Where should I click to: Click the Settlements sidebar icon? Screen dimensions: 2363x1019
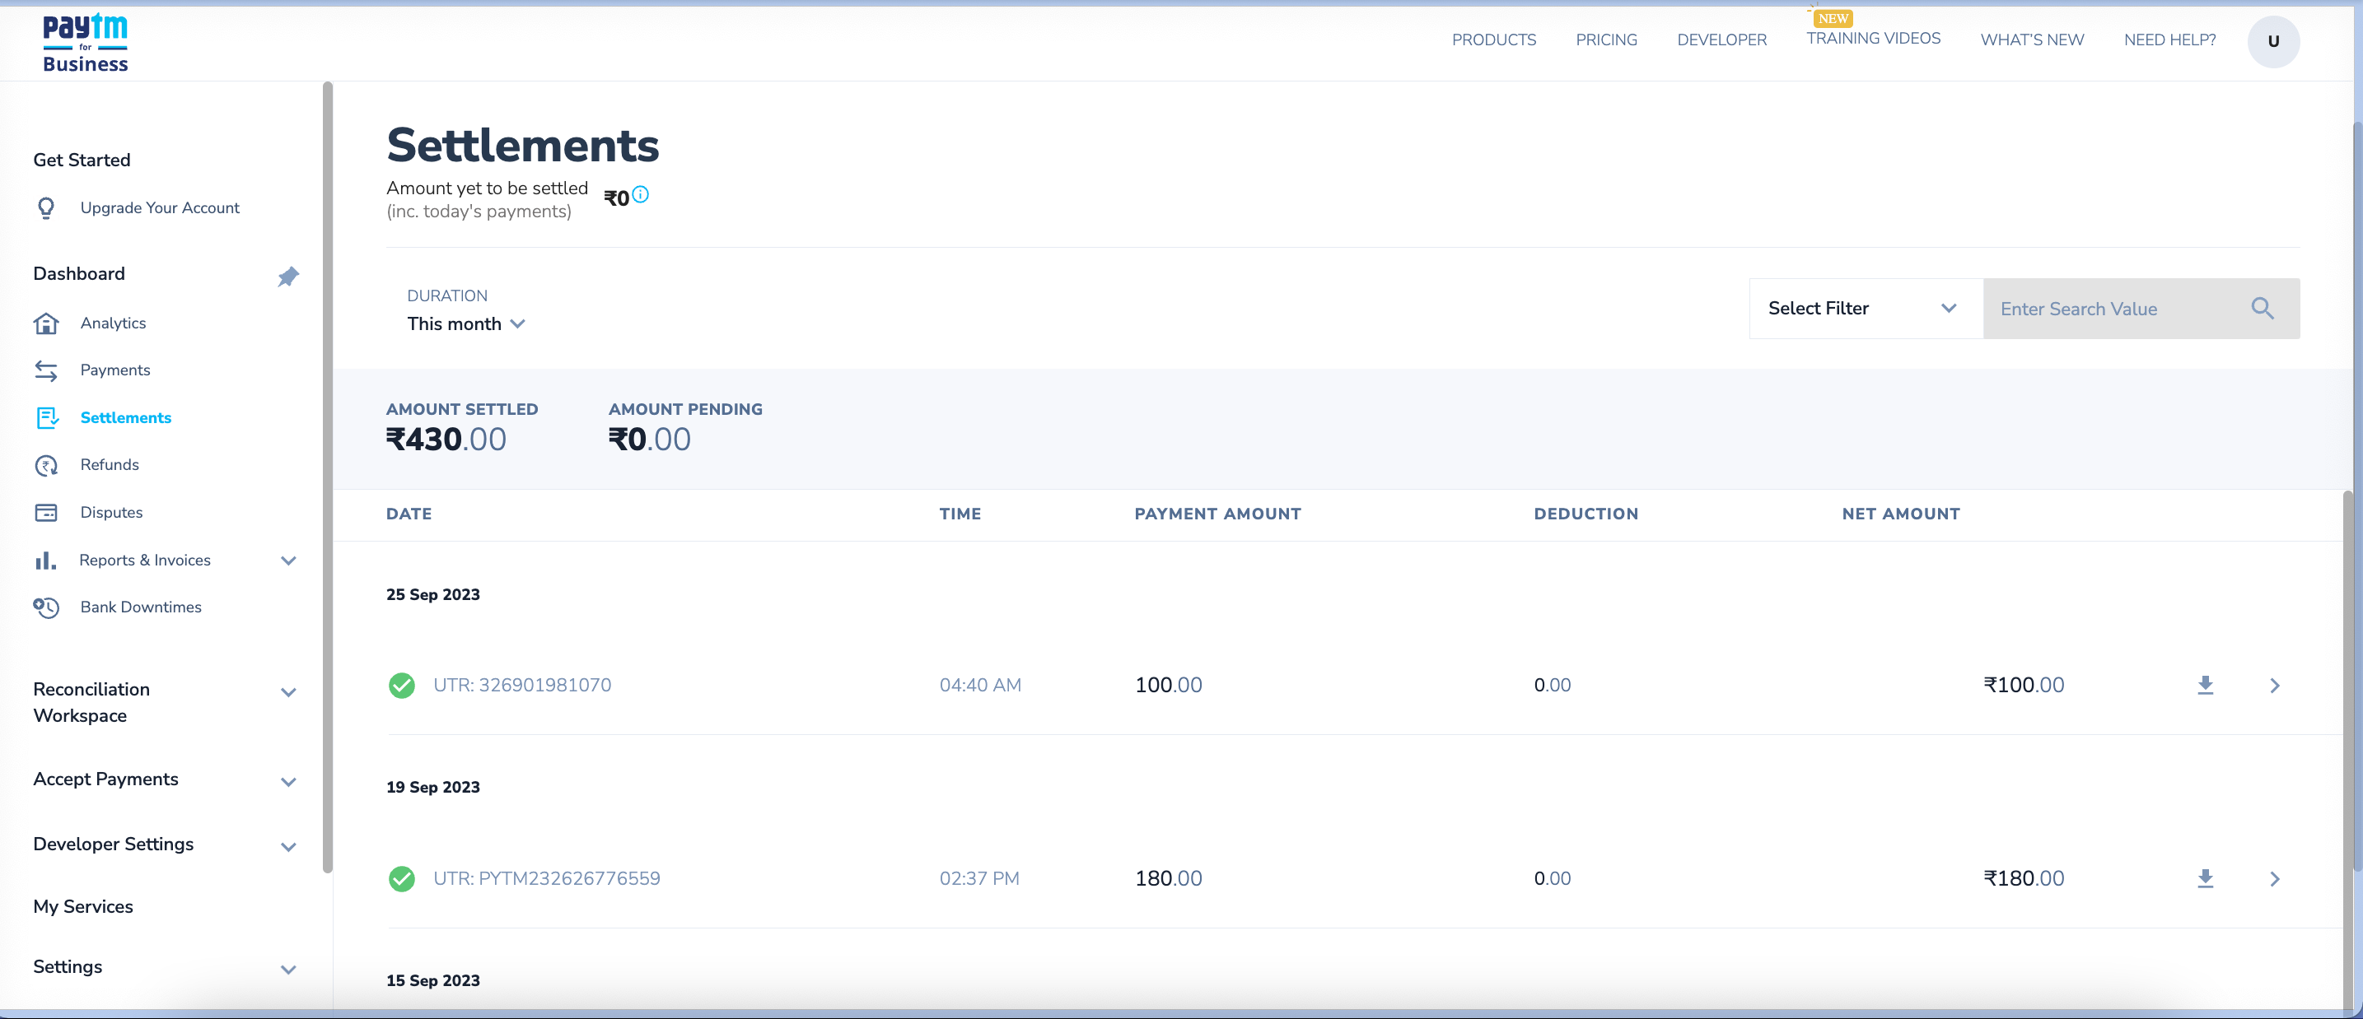pyautogui.click(x=47, y=418)
